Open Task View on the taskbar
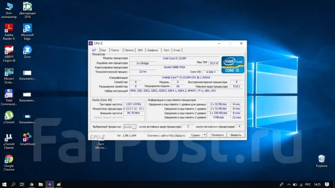335x188 pixels. [22, 184]
